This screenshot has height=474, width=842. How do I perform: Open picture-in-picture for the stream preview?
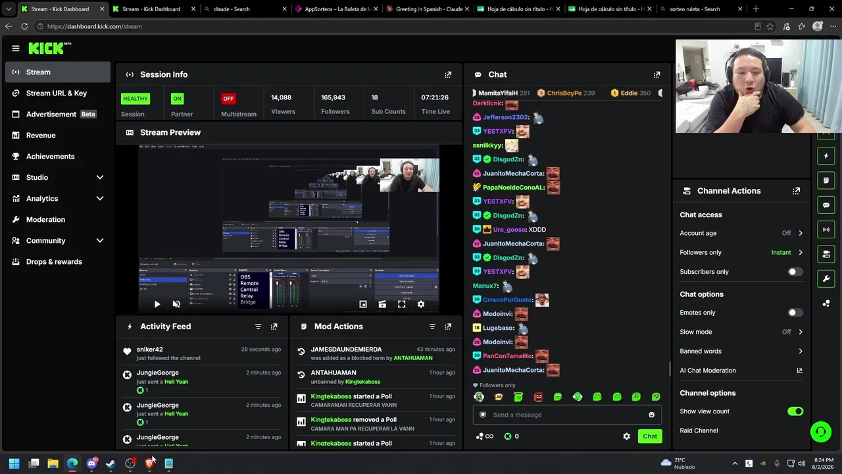click(x=362, y=304)
